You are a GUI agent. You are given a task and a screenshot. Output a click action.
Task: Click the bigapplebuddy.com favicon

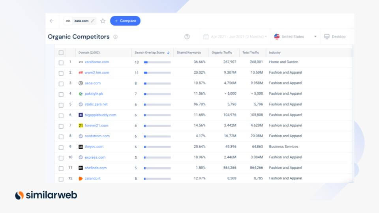click(81, 115)
